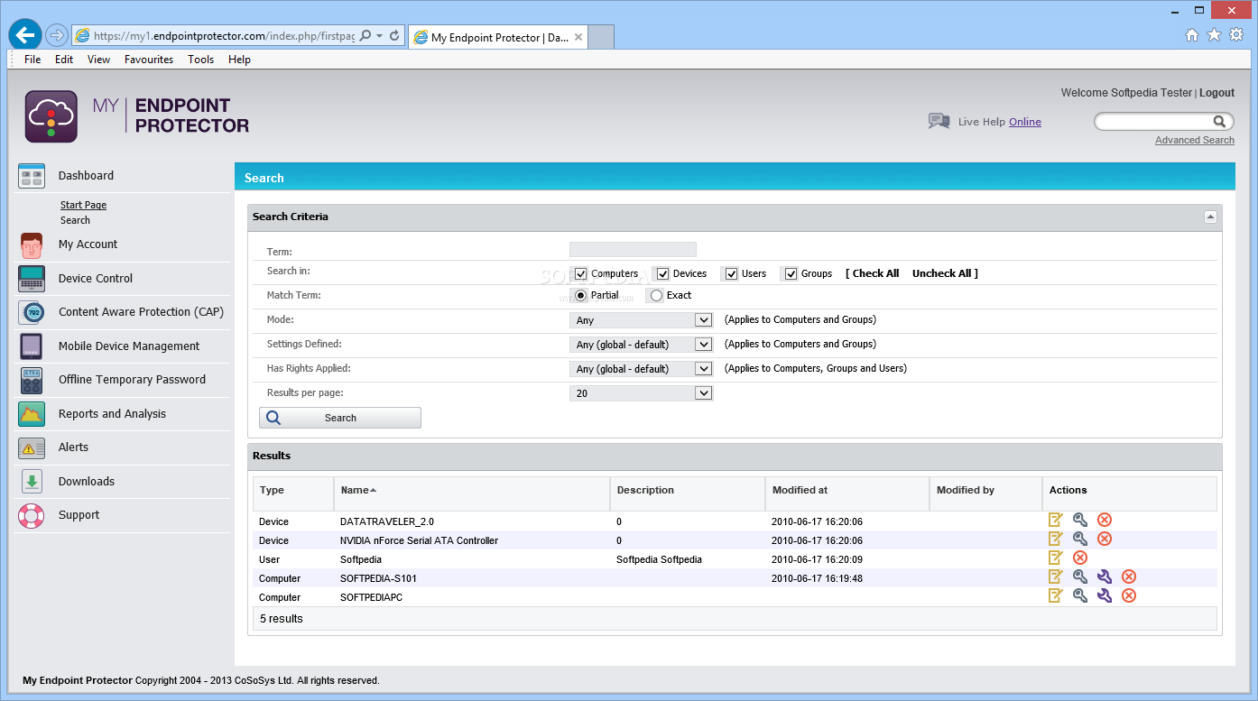Click the Search button

340,418
